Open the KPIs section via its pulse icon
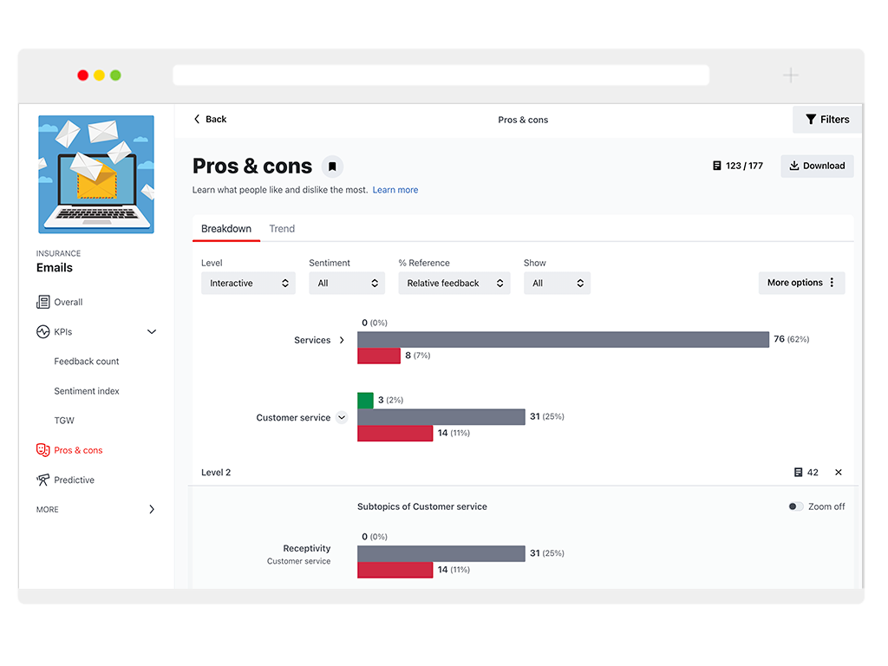This screenshot has height=666, width=888. tap(42, 331)
